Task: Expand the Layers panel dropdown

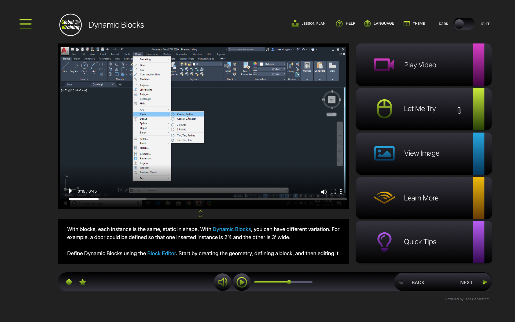Action: click(195, 79)
